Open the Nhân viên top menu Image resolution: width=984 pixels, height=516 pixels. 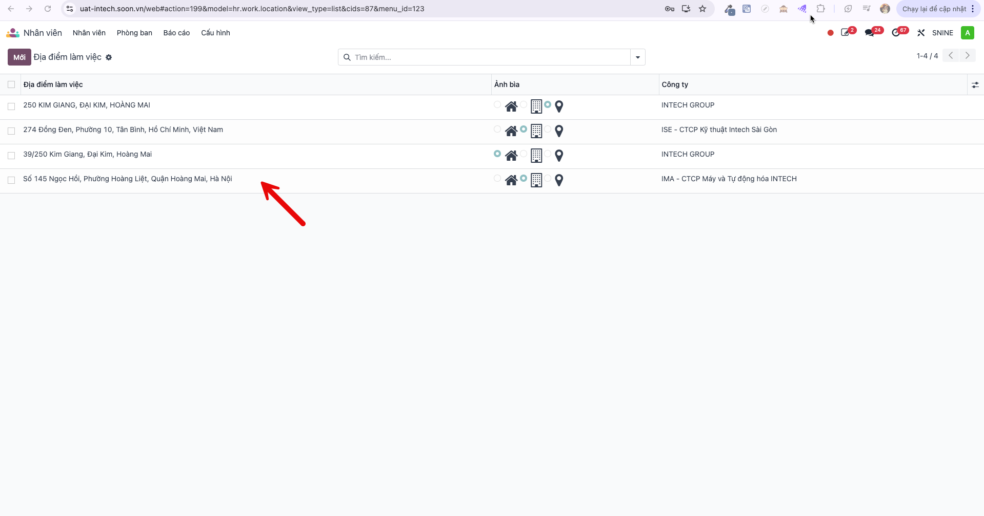click(x=89, y=33)
